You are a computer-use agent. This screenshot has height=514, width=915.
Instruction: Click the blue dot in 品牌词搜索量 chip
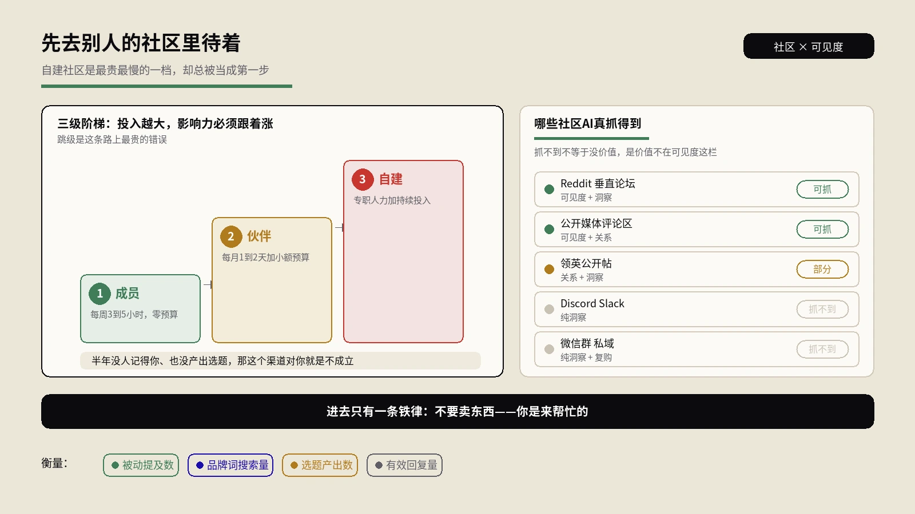(200, 465)
